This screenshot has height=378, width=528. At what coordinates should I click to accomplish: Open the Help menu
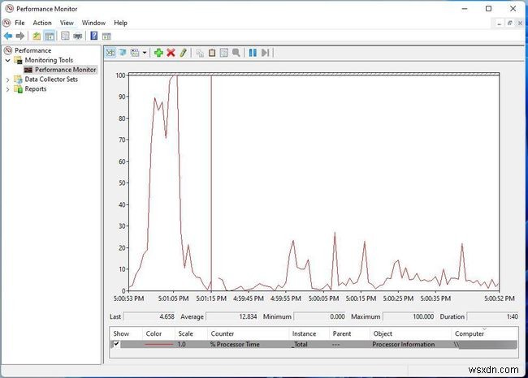[x=120, y=23]
